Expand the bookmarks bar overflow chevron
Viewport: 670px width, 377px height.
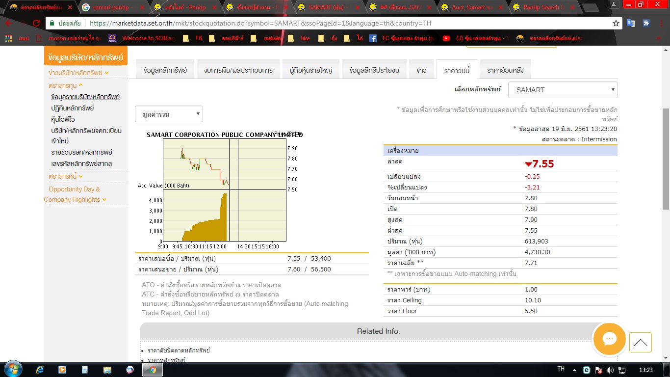click(658, 38)
